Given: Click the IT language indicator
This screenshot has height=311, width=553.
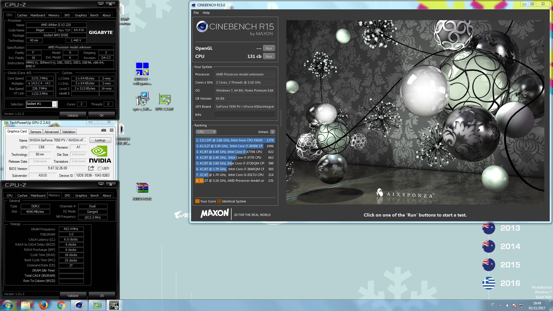Looking at the screenshot, I should click(x=493, y=305).
